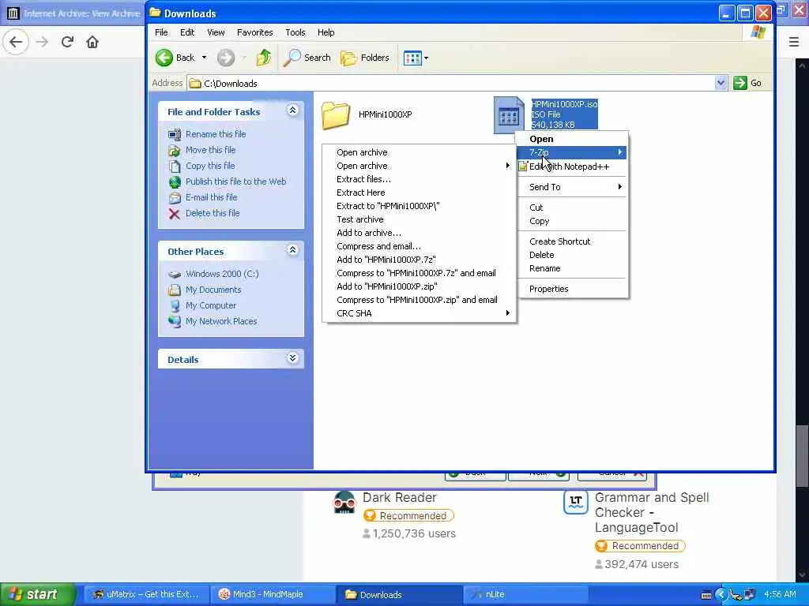
Task: Switch to nLite taskbar item
Action: coord(525,594)
